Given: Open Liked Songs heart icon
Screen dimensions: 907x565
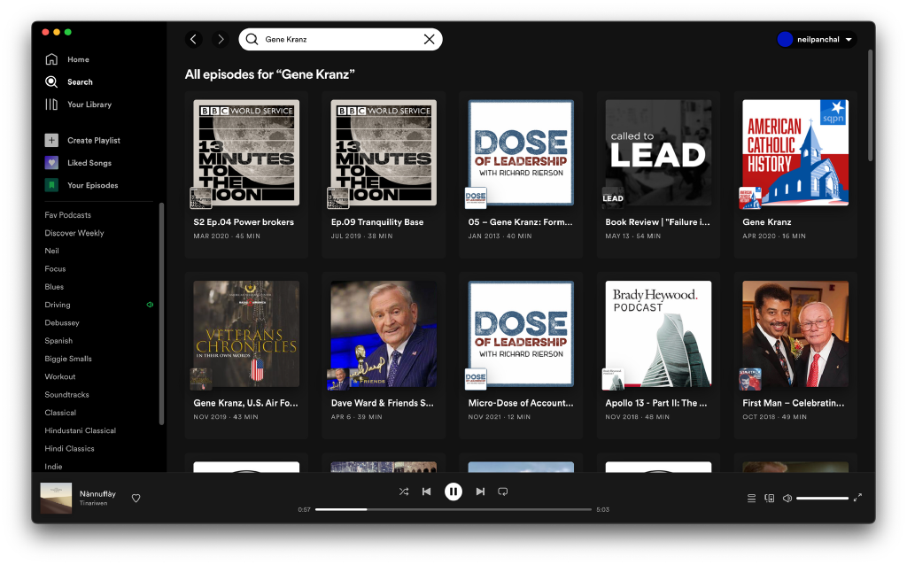Looking at the screenshot, I should tap(51, 163).
